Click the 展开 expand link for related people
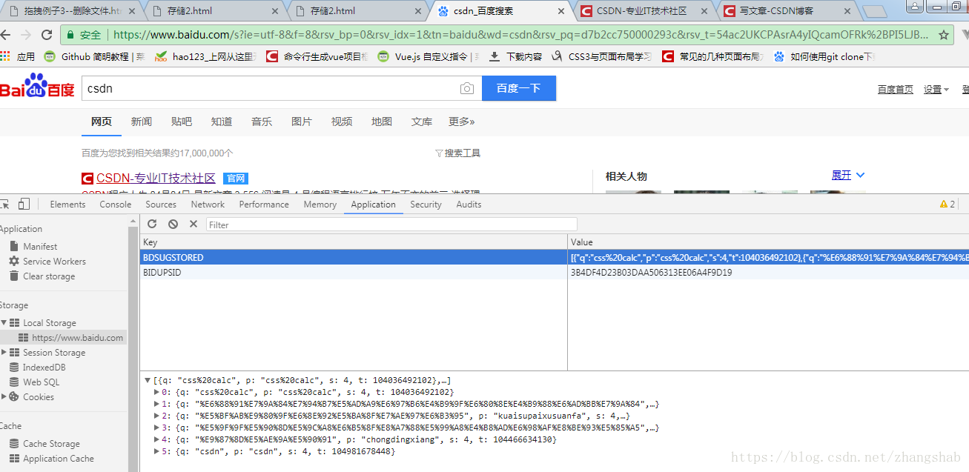This screenshot has width=969, height=472. [x=848, y=175]
